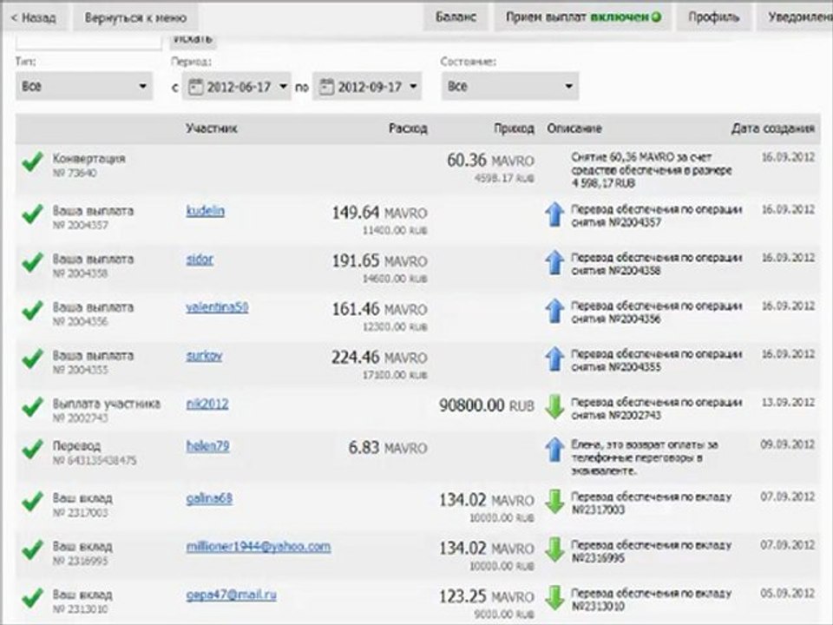Click the 149.64 MAVRO amount
Viewport: 833px width, 625px height.
[x=379, y=214]
